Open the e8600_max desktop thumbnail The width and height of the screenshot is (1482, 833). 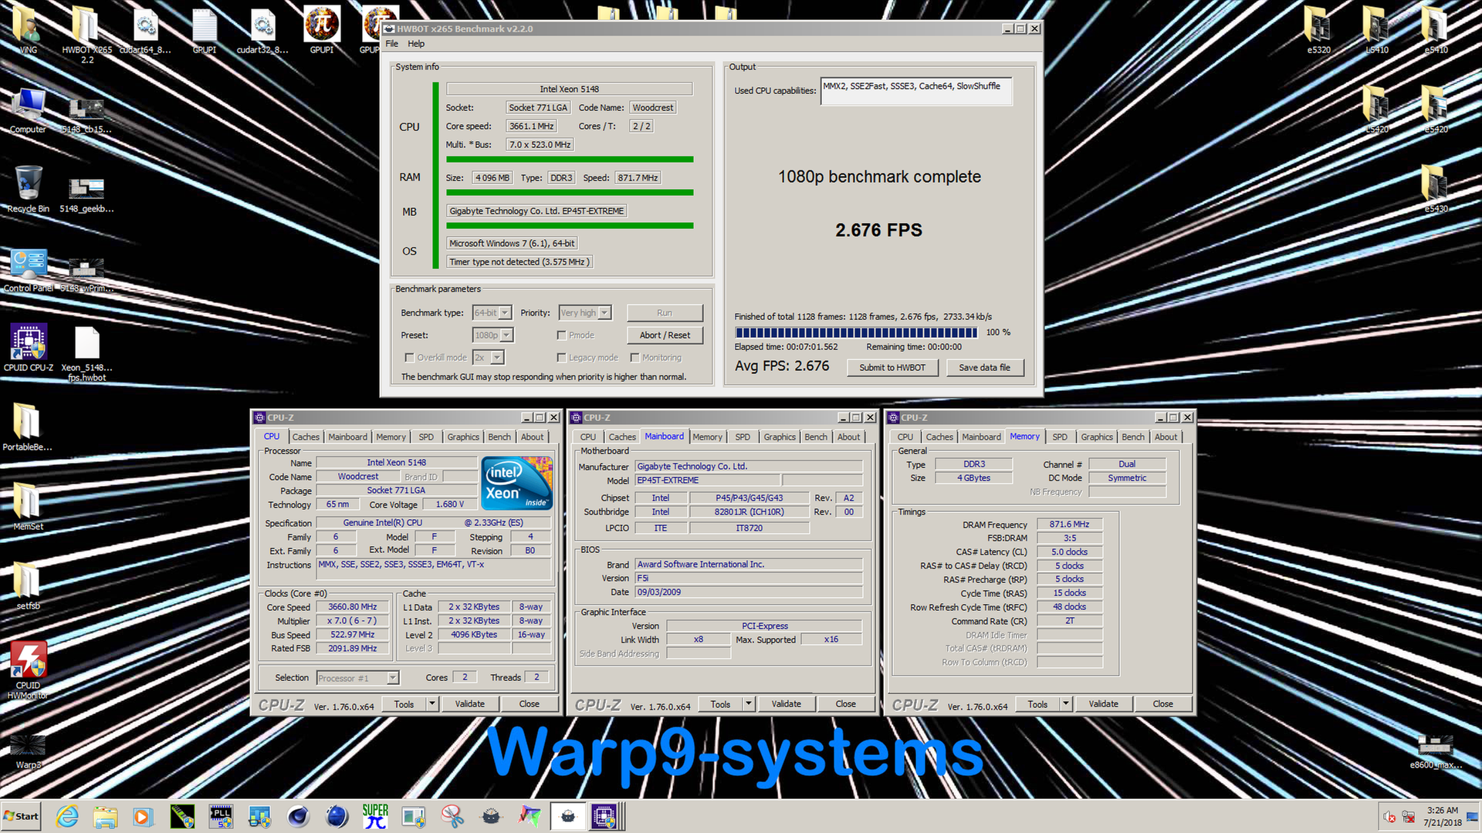click(x=1436, y=750)
